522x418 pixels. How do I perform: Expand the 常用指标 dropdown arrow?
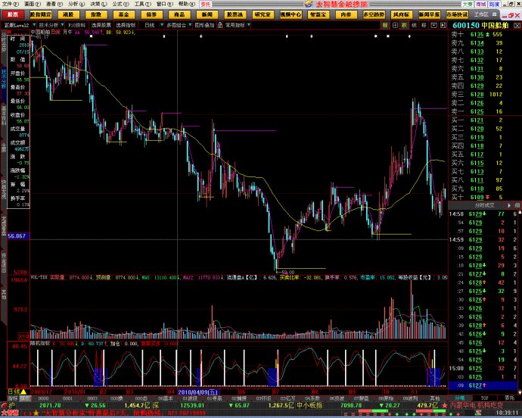249,25
